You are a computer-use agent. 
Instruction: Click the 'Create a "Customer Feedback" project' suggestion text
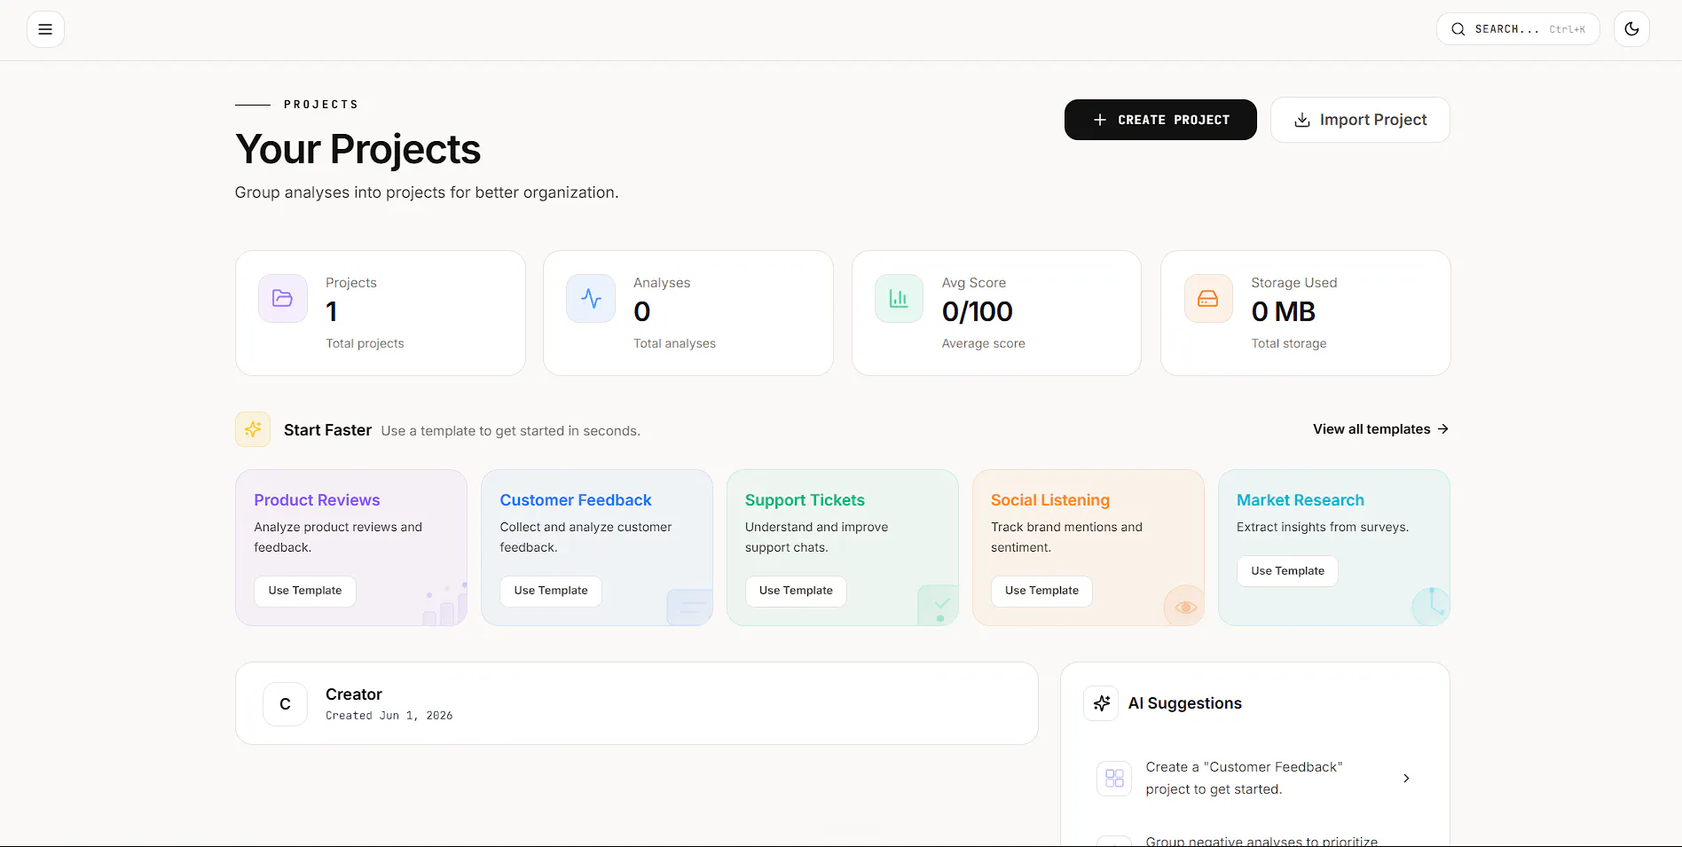(1244, 778)
